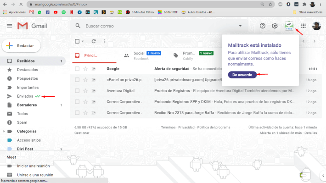Screen dimensions: 326x183
Task: Open the more options three-dot menu
Action: pos(105,41)
